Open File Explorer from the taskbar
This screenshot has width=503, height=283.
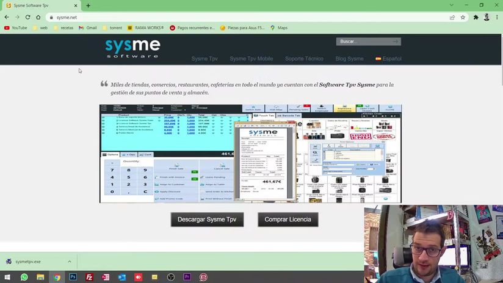coord(40,277)
